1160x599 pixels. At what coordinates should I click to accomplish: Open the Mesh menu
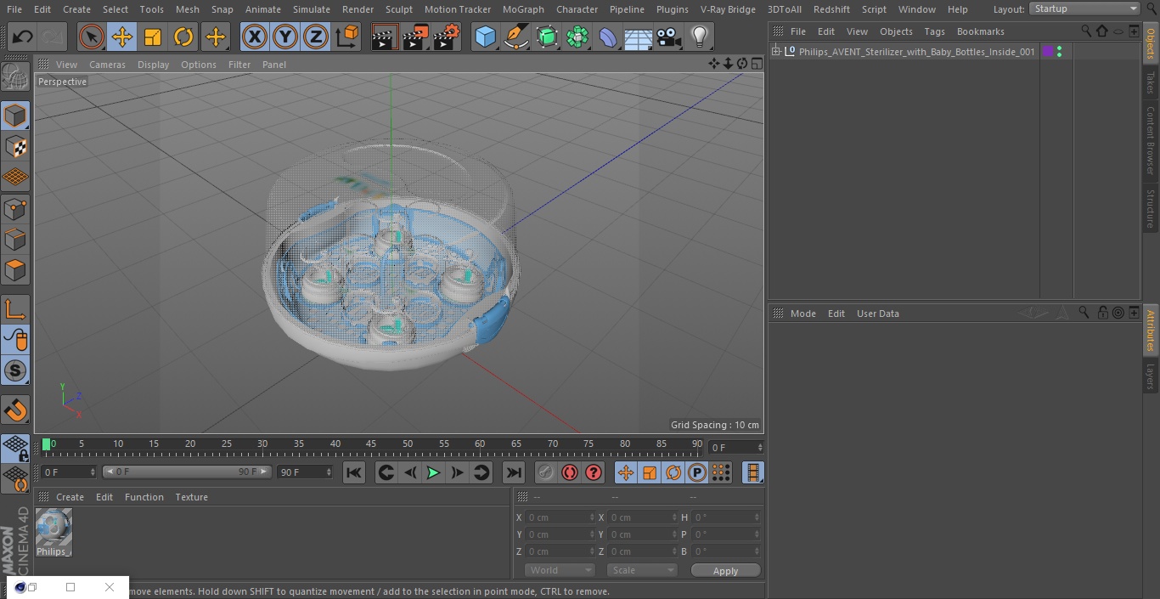pyautogui.click(x=188, y=9)
